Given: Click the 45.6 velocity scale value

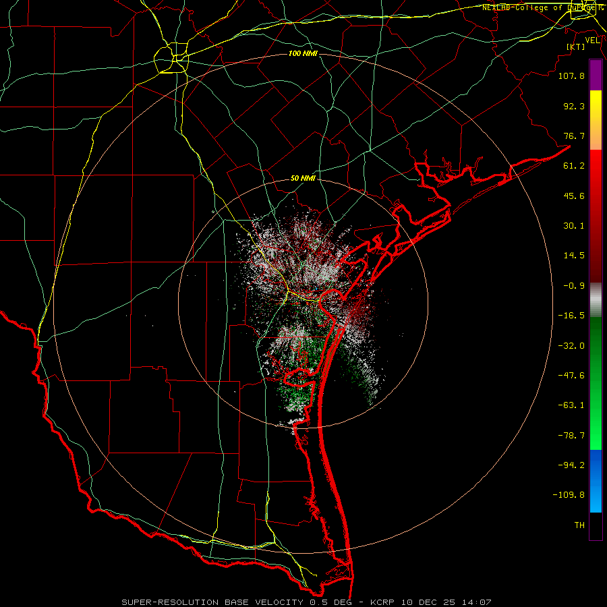Looking at the screenshot, I should (574, 196).
